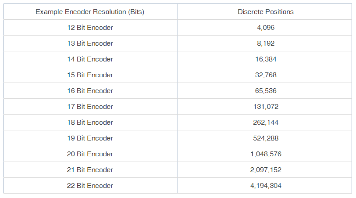Screen dimensions: 356x198
Task: Click the 4,194,304 positions value
Action: [266, 186]
